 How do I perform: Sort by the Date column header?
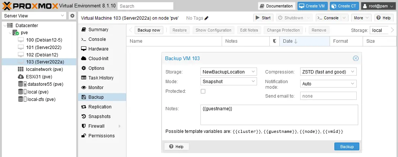point(305,41)
